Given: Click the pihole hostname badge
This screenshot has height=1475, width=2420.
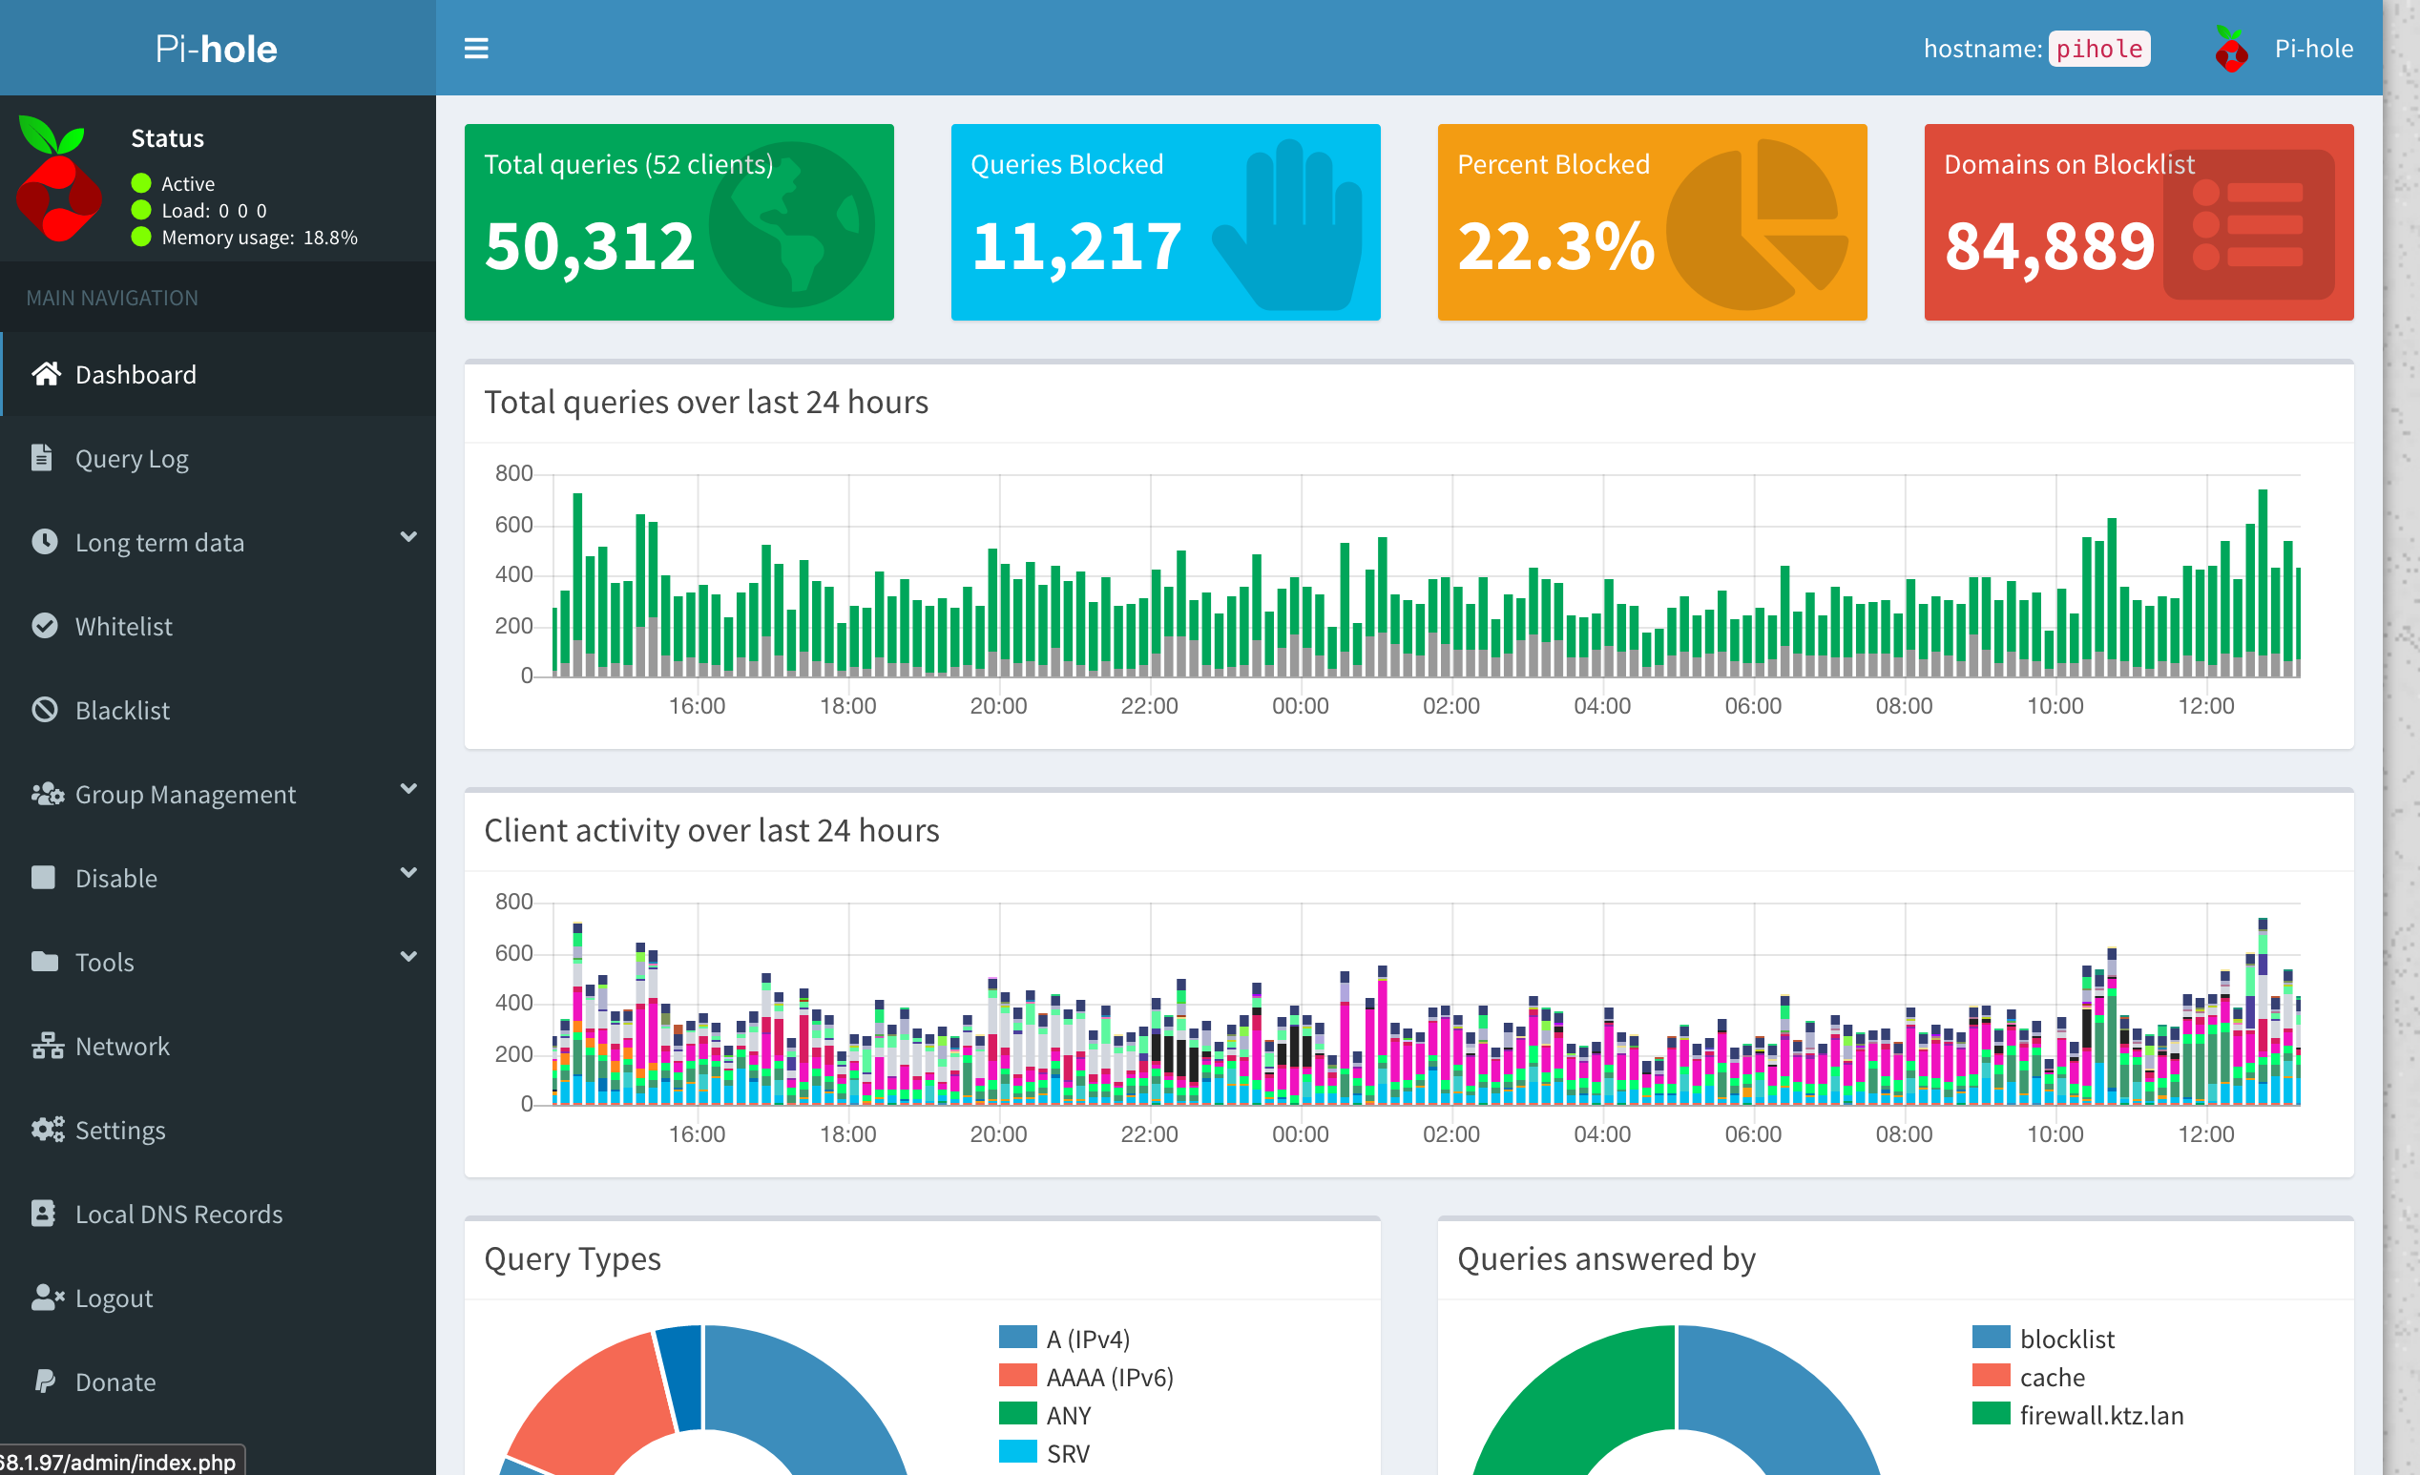Looking at the screenshot, I should [x=2098, y=49].
